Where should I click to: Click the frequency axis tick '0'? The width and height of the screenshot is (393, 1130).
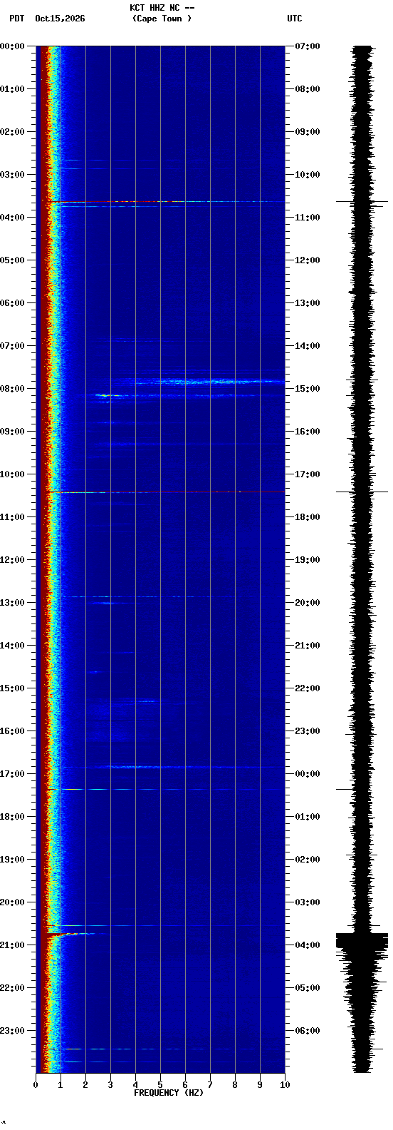click(x=36, y=1085)
